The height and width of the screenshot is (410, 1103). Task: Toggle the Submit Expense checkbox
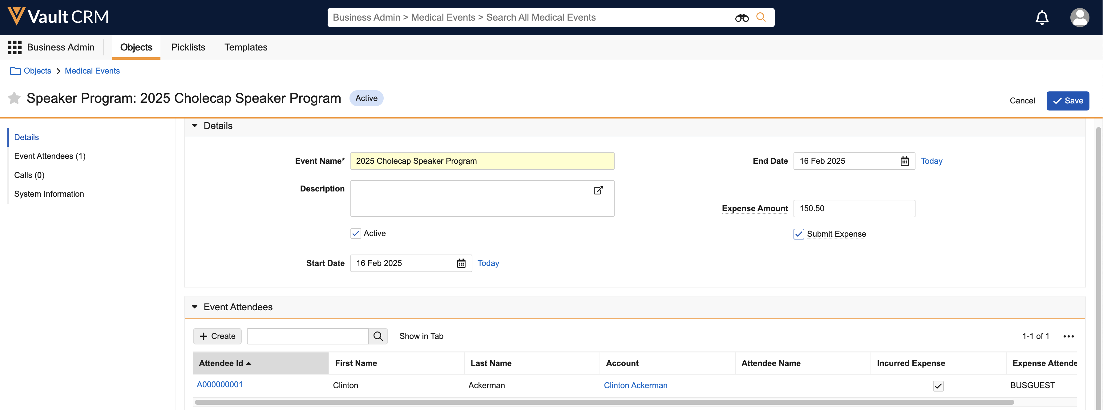[798, 234]
